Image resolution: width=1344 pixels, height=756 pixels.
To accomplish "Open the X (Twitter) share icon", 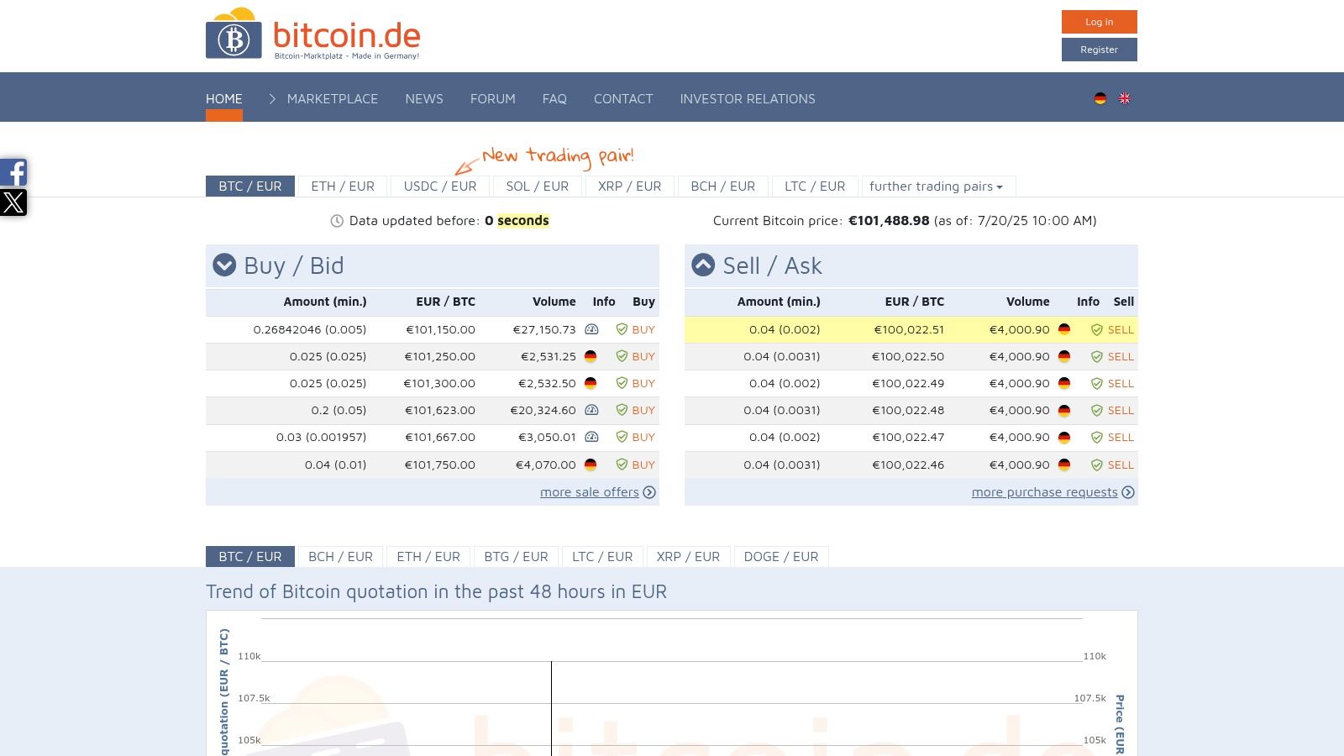I will tap(13, 202).
